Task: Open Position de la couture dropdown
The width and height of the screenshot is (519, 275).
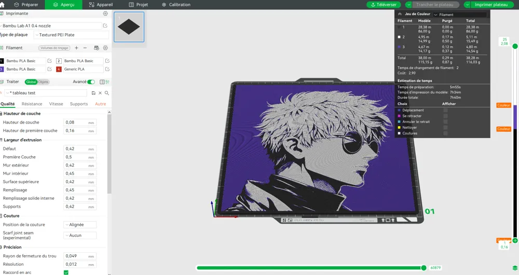Action: point(80,225)
